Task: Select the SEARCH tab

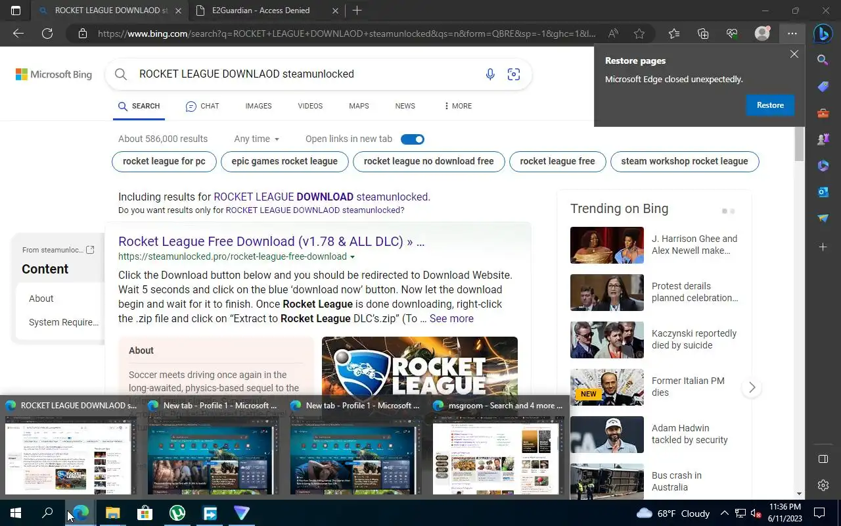Action: click(x=139, y=106)
